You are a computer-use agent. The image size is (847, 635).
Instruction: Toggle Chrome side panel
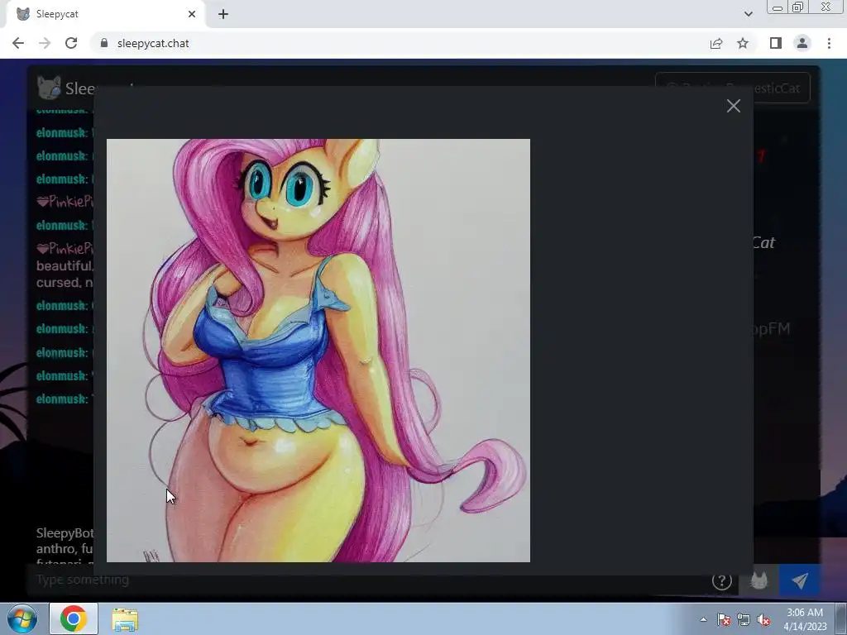pyautogui.click(x=776, y=43)
